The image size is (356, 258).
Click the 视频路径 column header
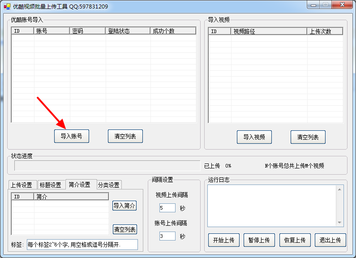[269, 31]
